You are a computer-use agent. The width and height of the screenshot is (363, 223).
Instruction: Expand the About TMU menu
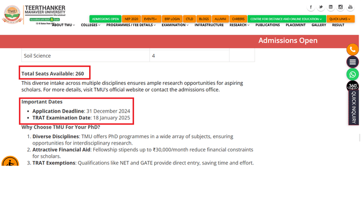click(64, 25)
